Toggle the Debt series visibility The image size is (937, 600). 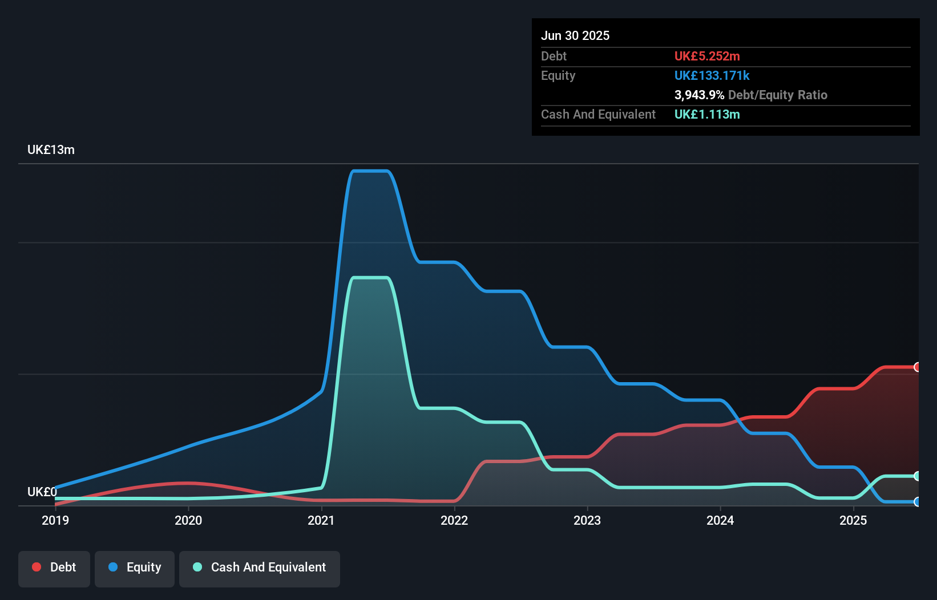pyautogui.click(x=54, y=567)
